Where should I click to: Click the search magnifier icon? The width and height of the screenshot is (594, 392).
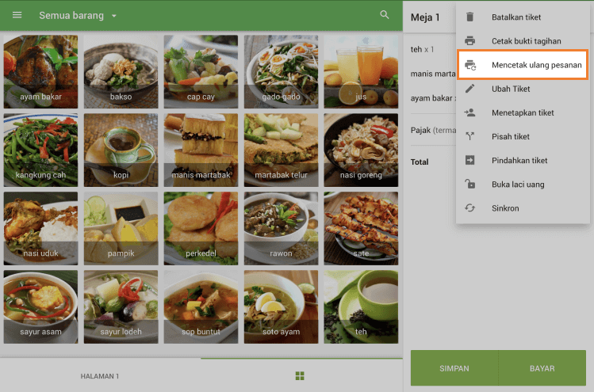(x=385, y=15)
